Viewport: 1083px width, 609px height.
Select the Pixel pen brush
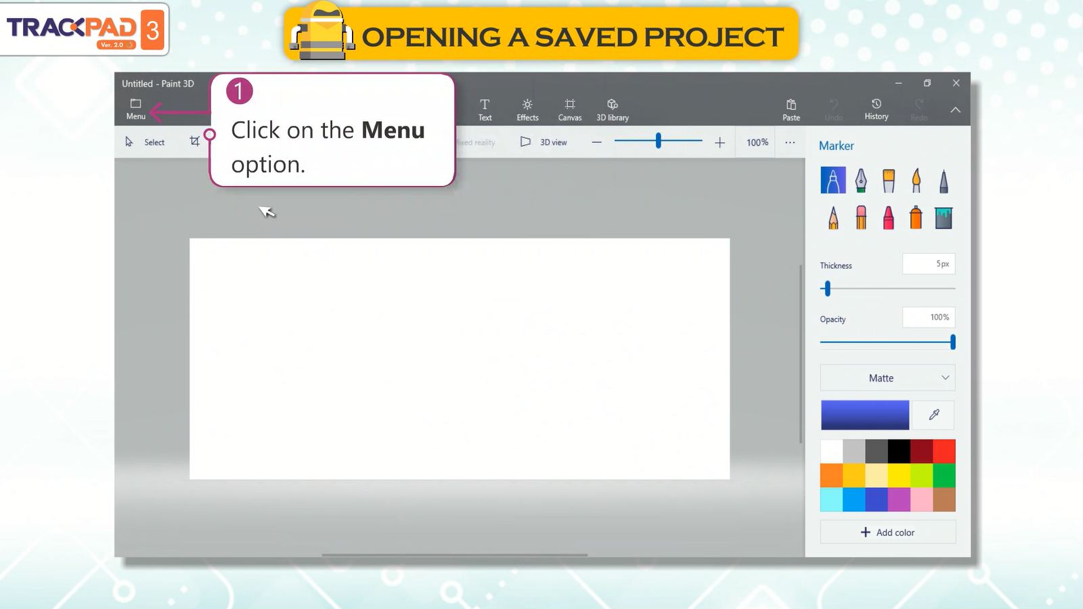click(x=944, y=180)
